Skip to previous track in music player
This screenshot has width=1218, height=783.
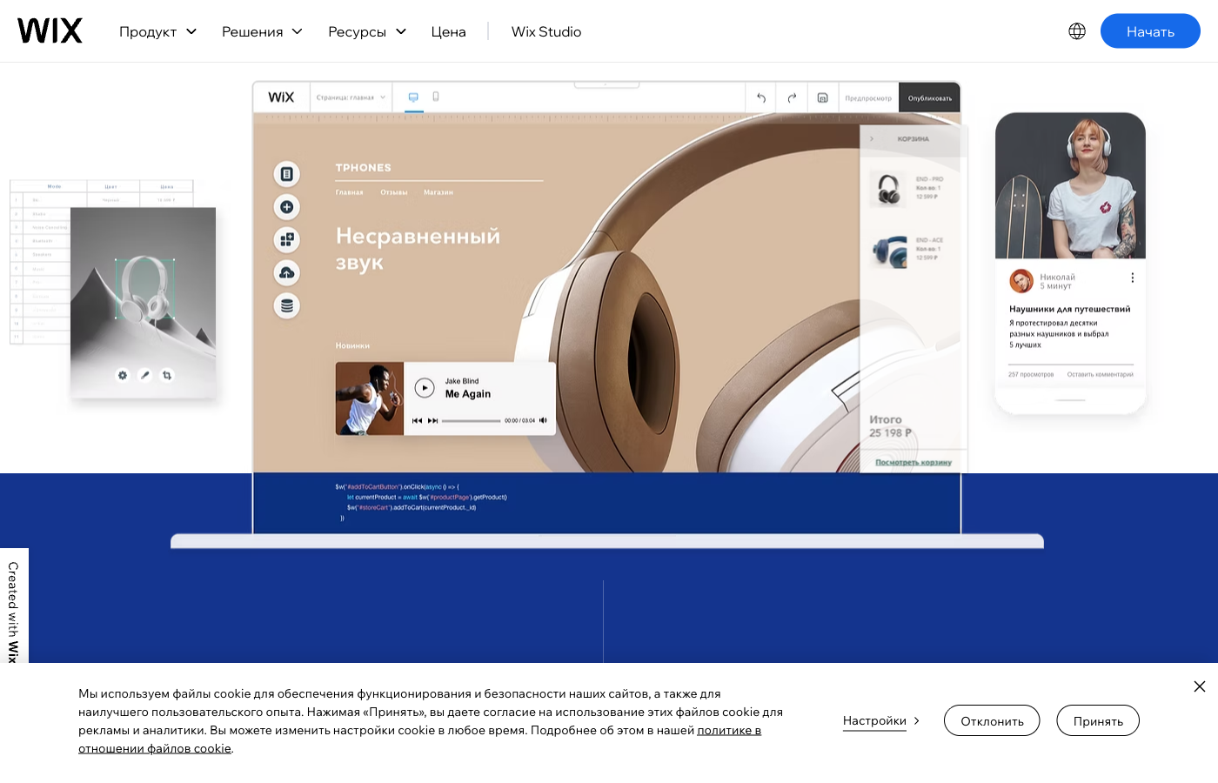point(417,421)
